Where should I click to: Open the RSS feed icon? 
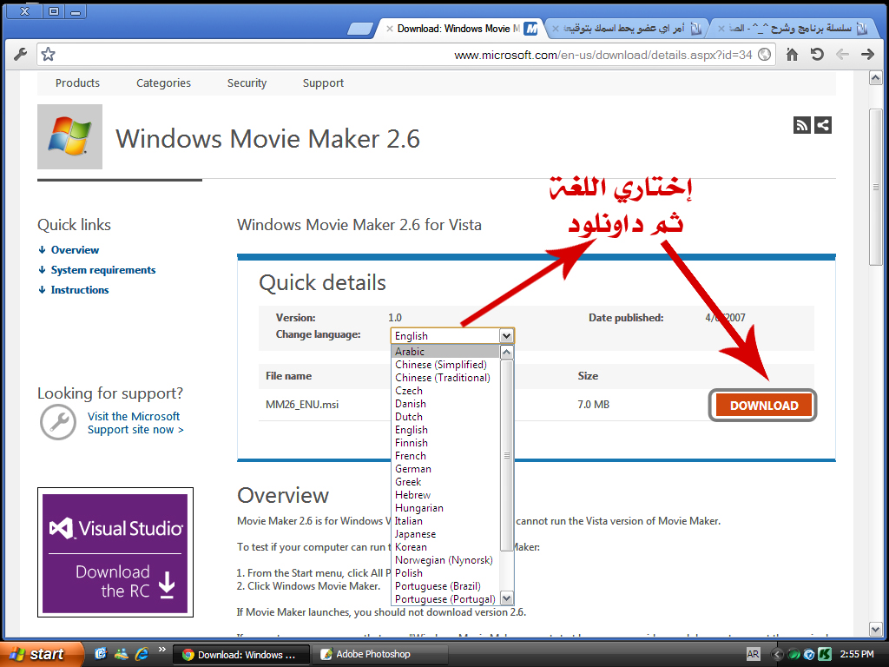(801, 125)
